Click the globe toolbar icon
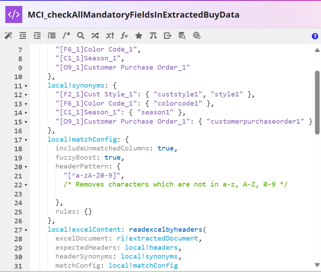The height and width of the screenshot is (272, 321). pos(197,36)
